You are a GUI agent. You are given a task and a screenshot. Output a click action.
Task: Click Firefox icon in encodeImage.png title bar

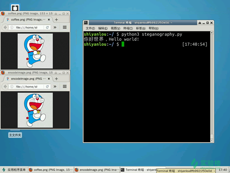tap(3, 73)
